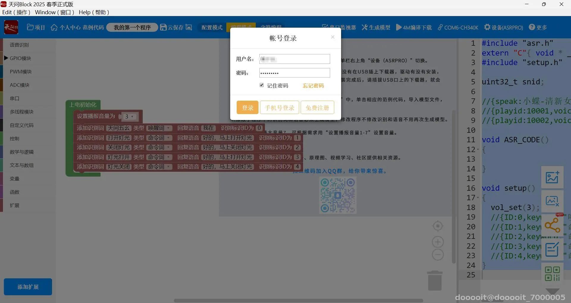Open 设备(ASRPRO) device settings gear
571x303 pixels.
pyautogui.click(x=488, y=27)
